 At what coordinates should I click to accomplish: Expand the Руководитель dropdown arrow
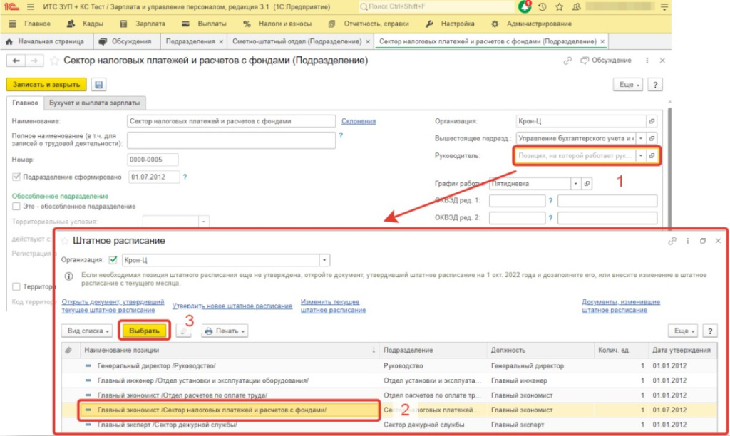(x=641, y=155)
